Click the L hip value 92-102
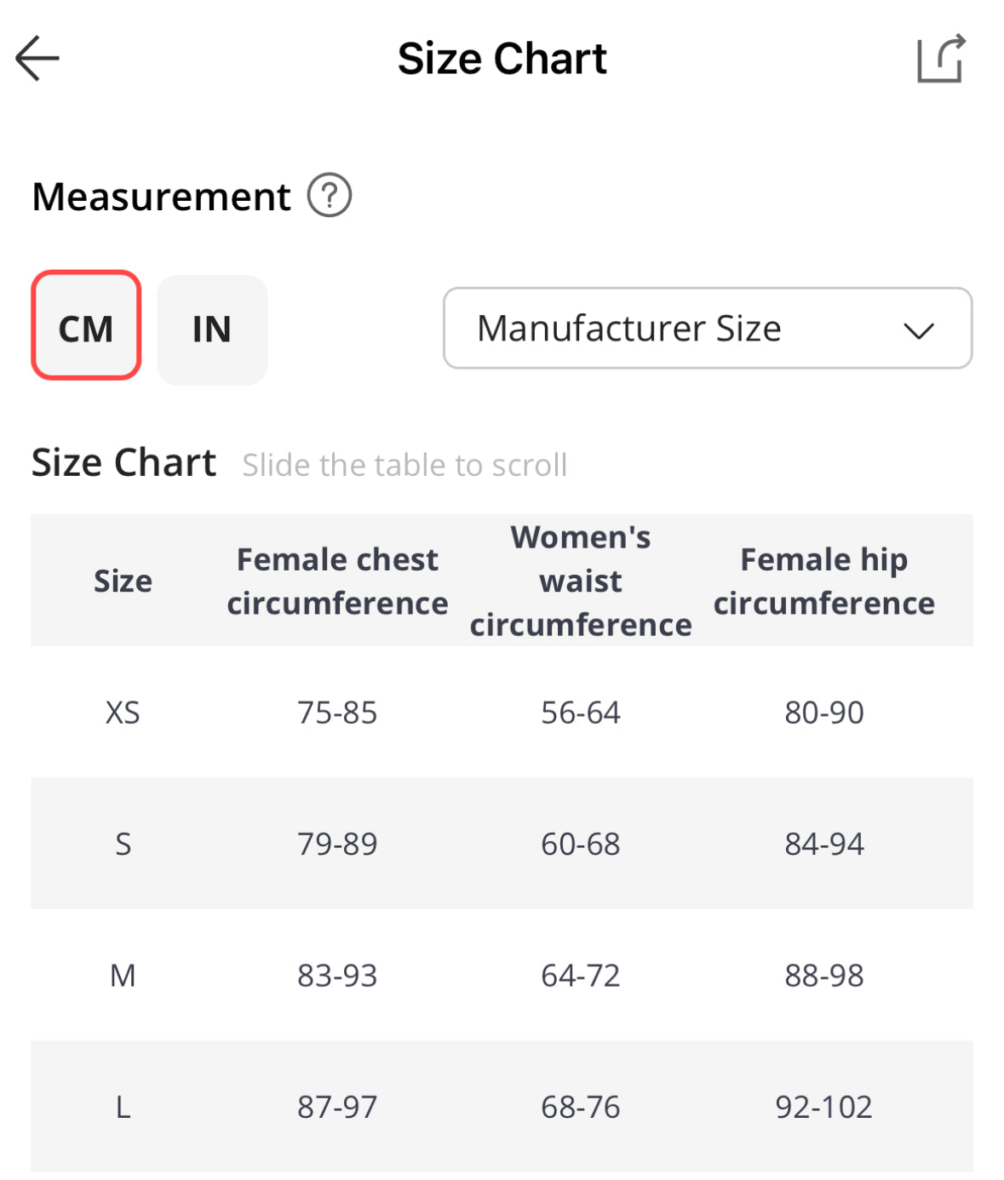The height and width of the screenshot is (1180, 1004). (x=824, y=1107)
